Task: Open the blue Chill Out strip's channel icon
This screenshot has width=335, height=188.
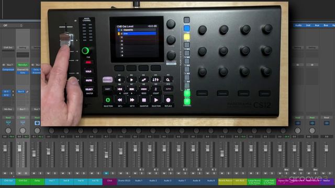Action: pos(8,123)
